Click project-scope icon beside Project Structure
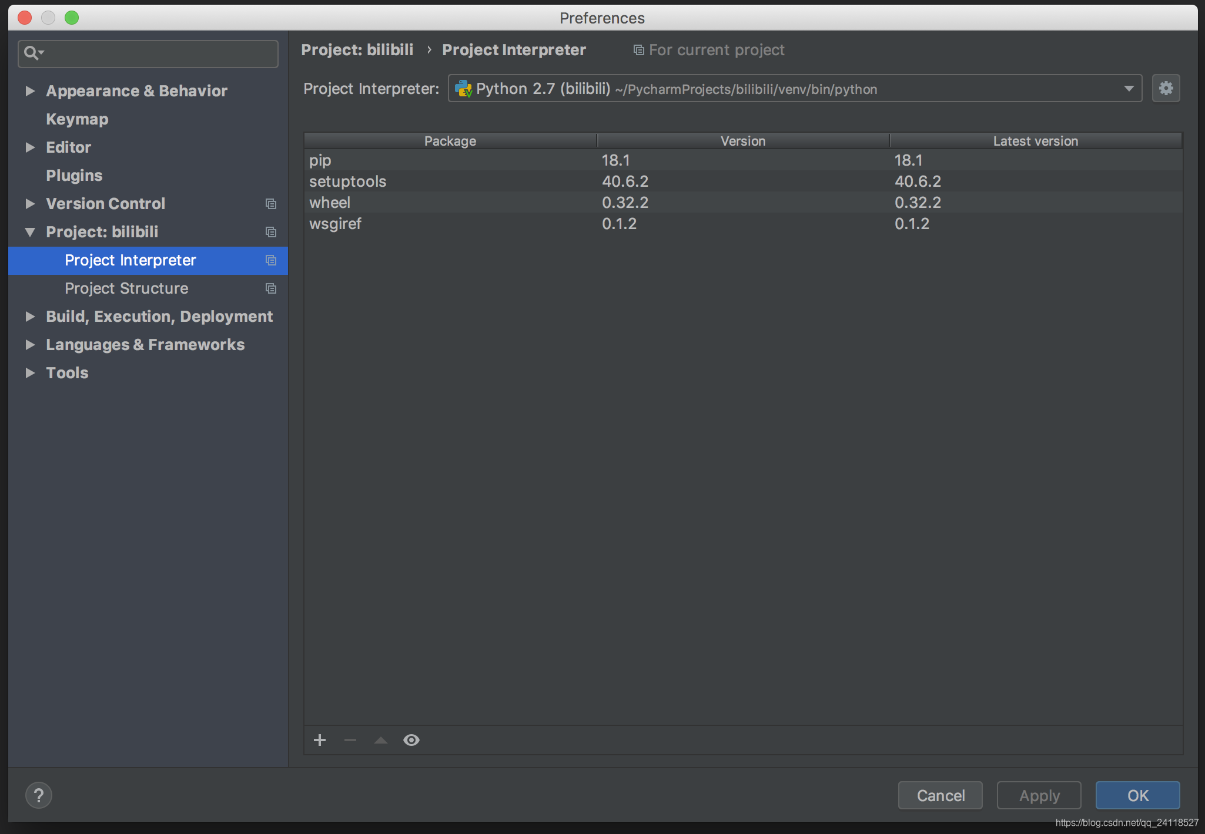 click(x=271, y=288)
